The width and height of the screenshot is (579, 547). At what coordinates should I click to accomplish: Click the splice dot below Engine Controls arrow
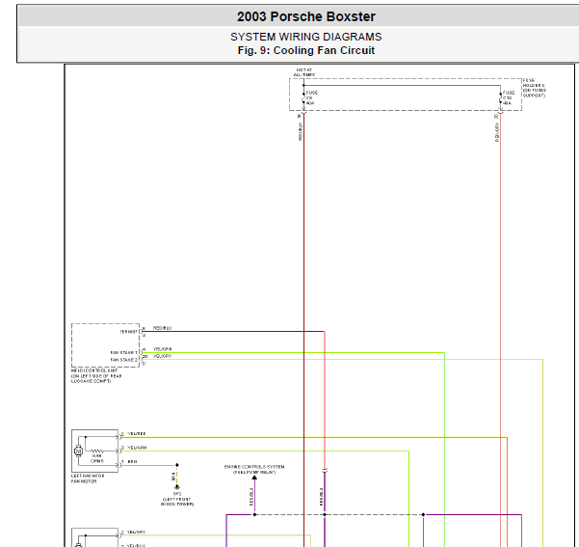(x=254, y=514)
